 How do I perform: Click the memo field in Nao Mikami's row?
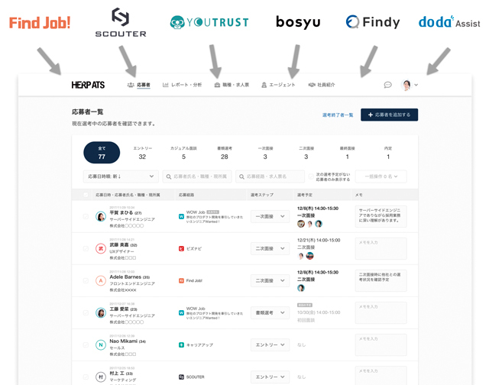pos(381,345)
